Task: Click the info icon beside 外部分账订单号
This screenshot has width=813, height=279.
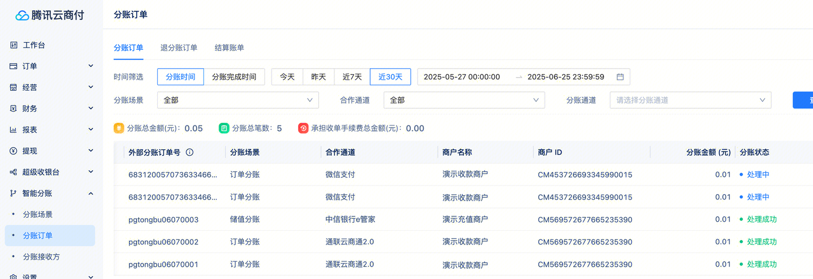Action: click(x=190, y=152)
